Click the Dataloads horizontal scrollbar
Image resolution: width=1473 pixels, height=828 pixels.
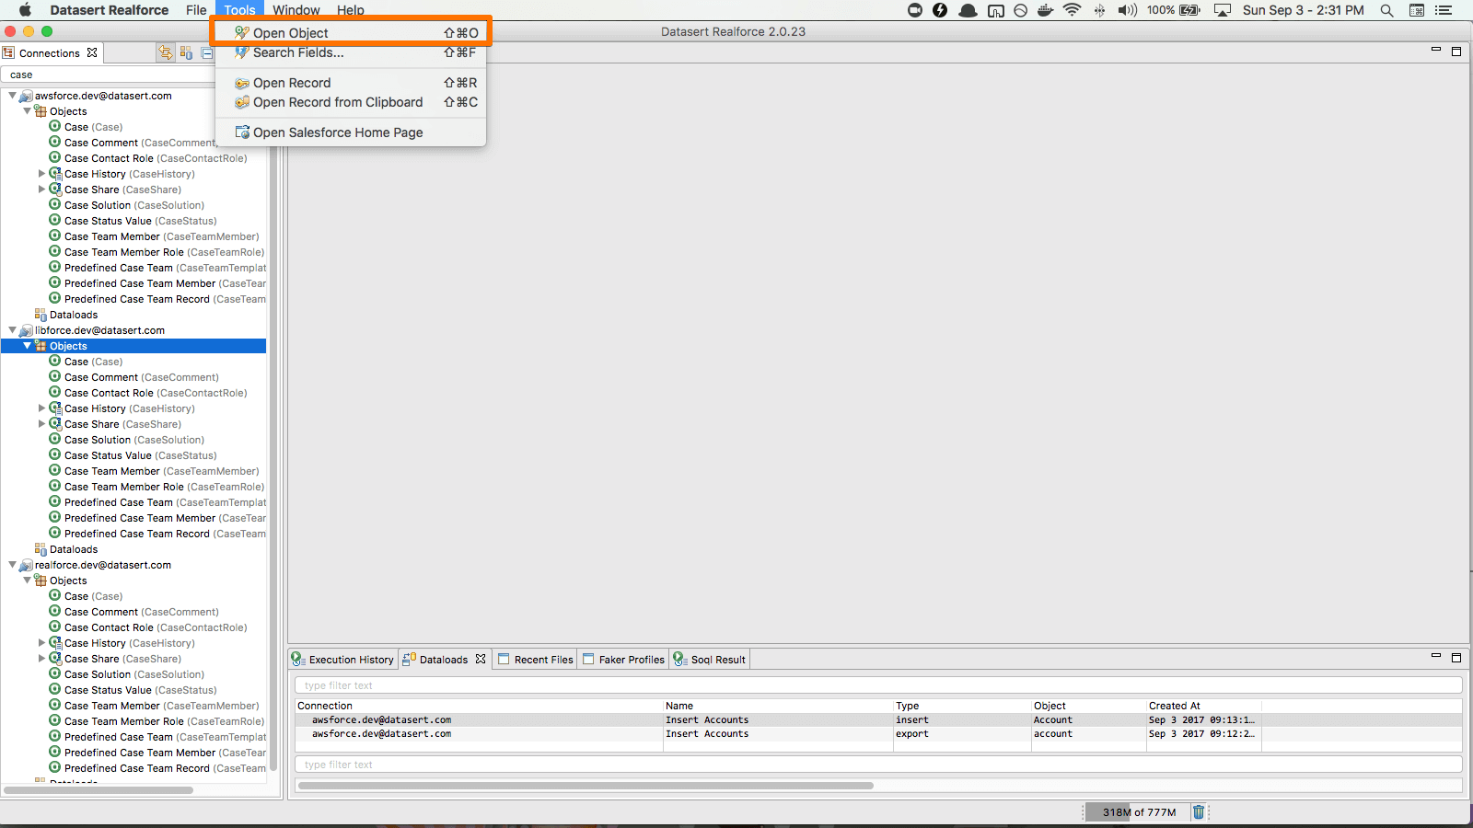(586, 786)
